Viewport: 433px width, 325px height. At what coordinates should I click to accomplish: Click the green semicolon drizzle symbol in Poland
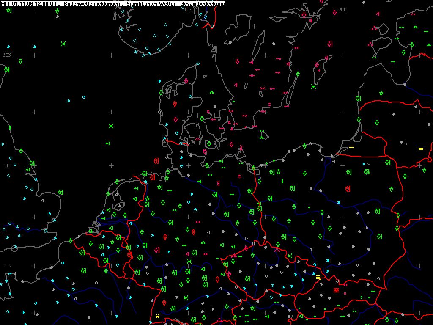pyautogui.click(x=282, y=181)
